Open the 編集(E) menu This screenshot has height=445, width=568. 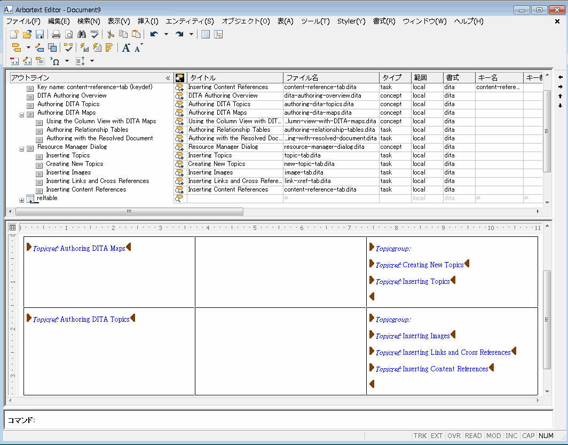coord(59,21)
